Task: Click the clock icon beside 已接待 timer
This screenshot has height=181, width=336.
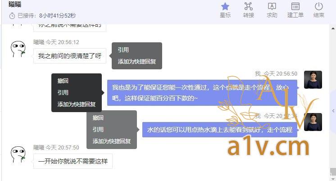Action: pos(12,16)
